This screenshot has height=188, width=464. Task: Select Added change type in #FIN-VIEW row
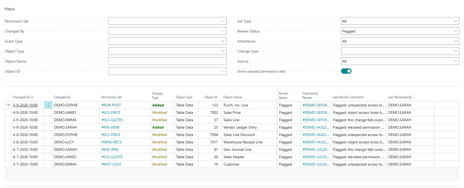tap(162, 127)
